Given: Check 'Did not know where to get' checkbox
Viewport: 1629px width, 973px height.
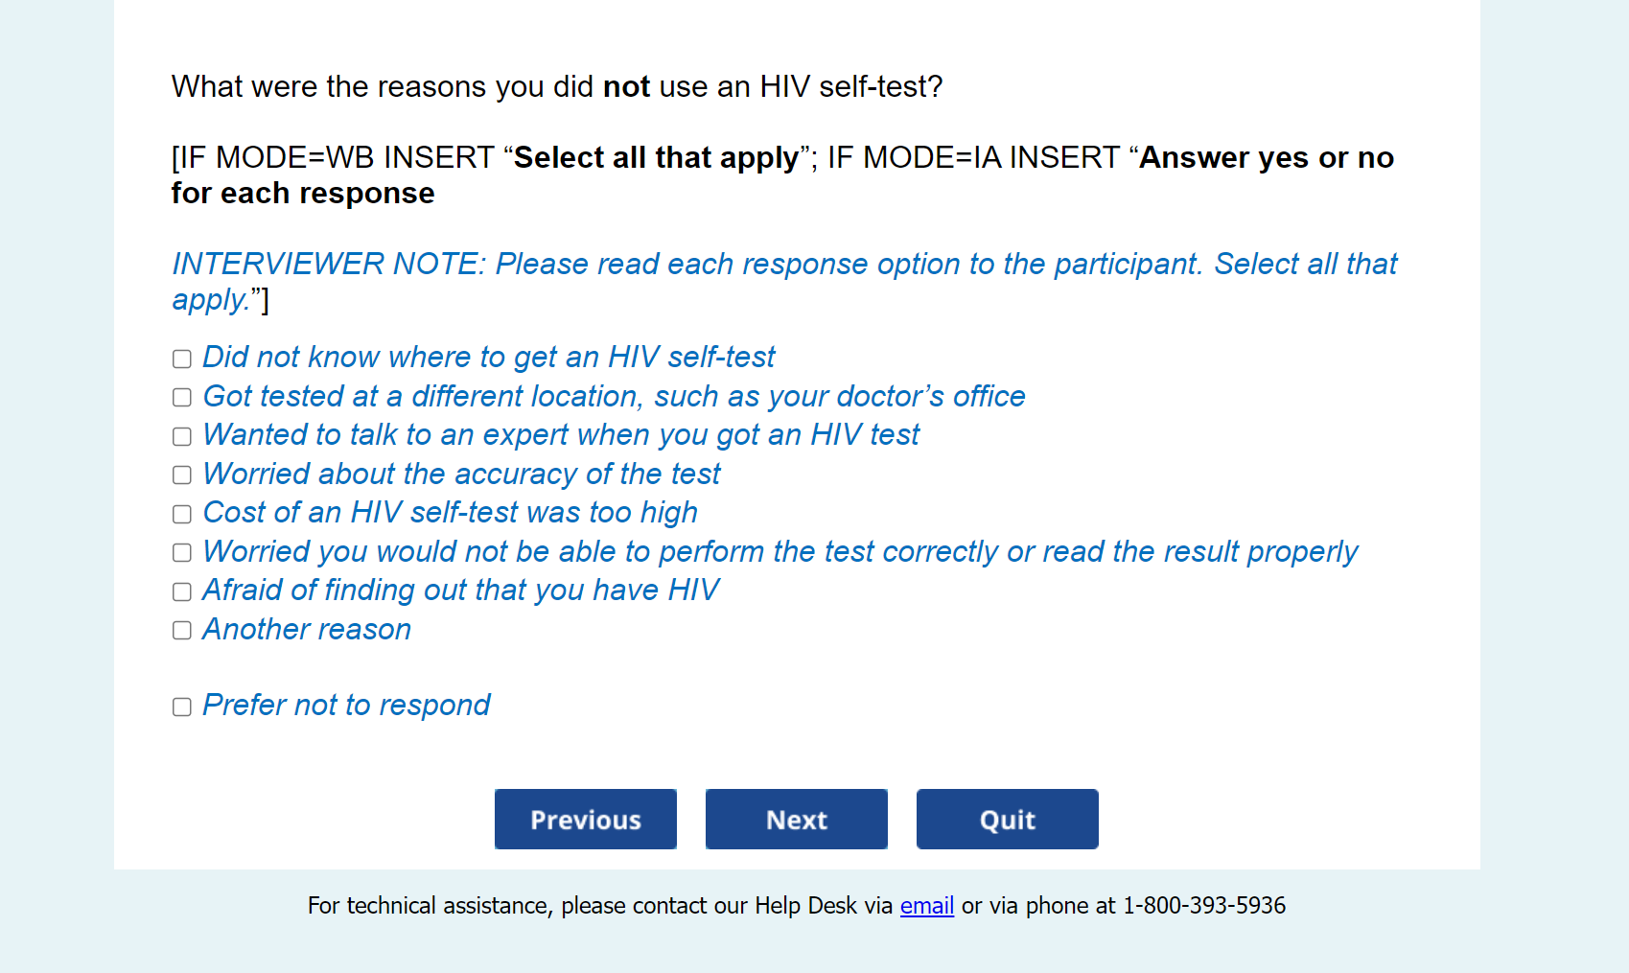Looking at the screenshot, I should coord(182,359).
